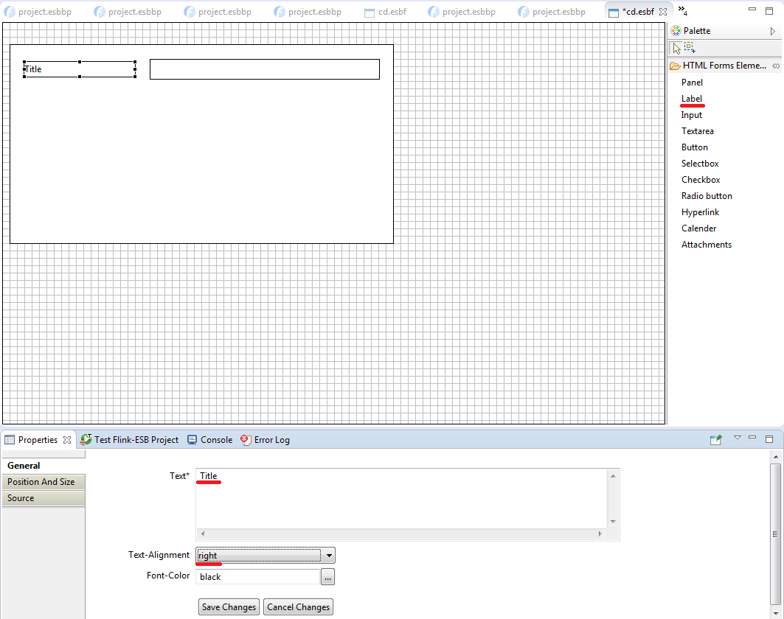The image size is (784, 619).
Task: Open the Font-Color picker with ellipsis button
Action: 327,577
